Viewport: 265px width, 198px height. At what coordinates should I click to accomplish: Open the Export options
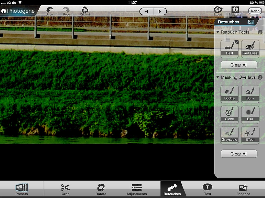pos(218,10)
